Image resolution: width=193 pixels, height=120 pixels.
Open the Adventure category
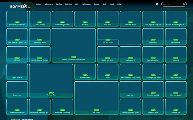pyautogui.click(x=49, y=4)
